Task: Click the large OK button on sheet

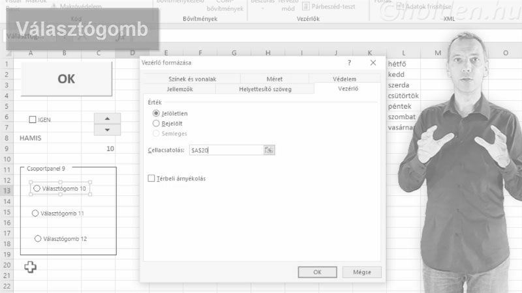Action: [x=67, y=79]
